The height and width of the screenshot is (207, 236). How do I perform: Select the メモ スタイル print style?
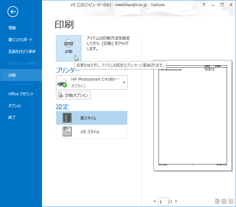tap(92, 132)
